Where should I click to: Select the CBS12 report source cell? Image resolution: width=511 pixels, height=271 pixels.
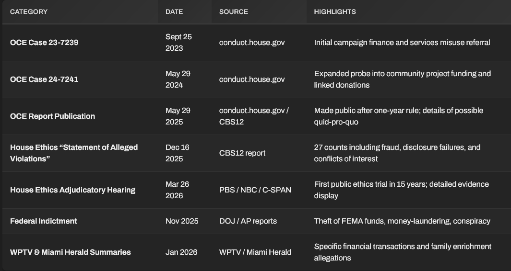click(242, 153)
